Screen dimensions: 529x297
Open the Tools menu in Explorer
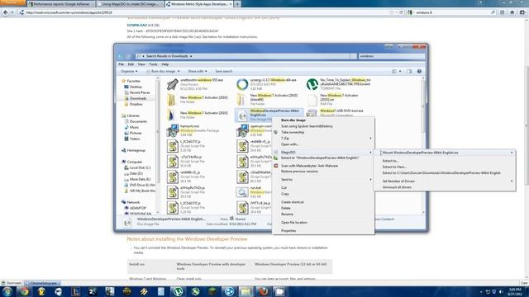[x=153, y=64]
